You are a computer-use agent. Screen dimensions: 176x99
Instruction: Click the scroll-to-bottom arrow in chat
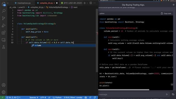point(172,84)
